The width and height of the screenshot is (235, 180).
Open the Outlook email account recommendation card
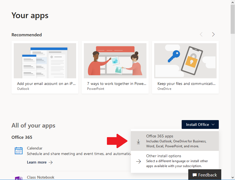45,67
